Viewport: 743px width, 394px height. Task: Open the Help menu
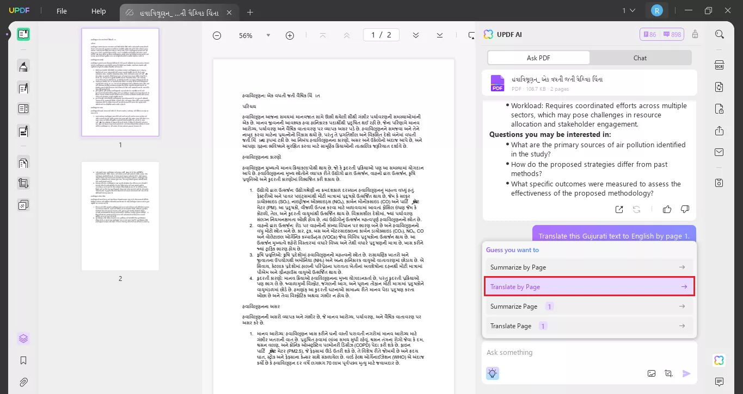tap(99, 11)
